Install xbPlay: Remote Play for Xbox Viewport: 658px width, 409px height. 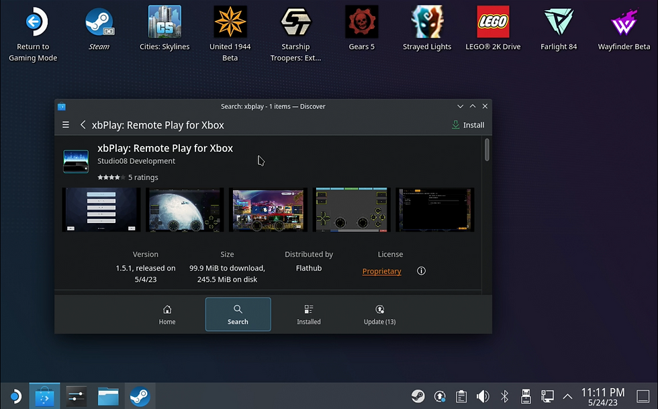click(468, 125)
